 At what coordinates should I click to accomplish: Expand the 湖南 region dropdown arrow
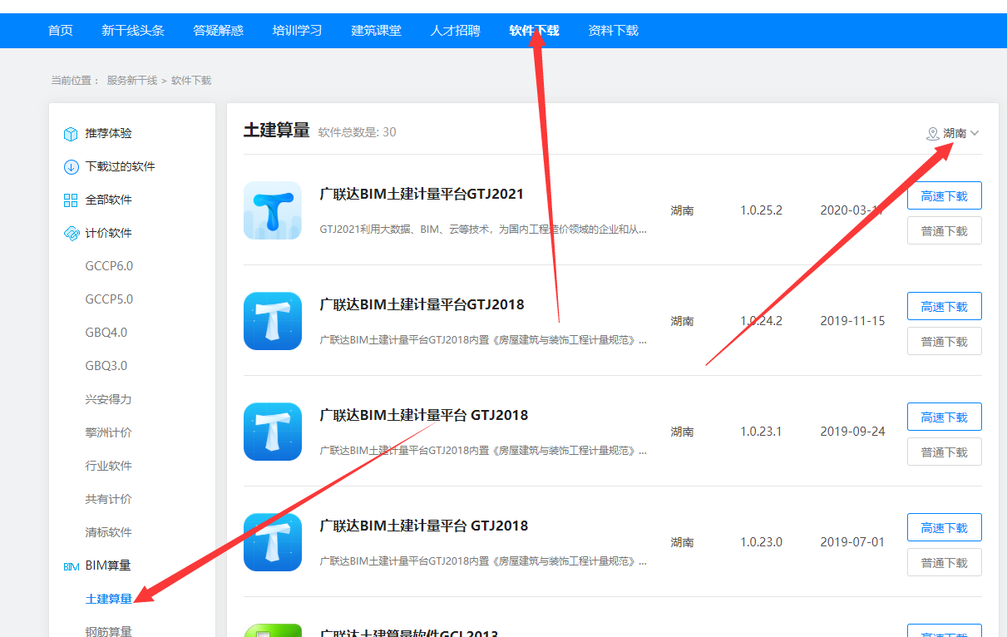coord(975,133)
